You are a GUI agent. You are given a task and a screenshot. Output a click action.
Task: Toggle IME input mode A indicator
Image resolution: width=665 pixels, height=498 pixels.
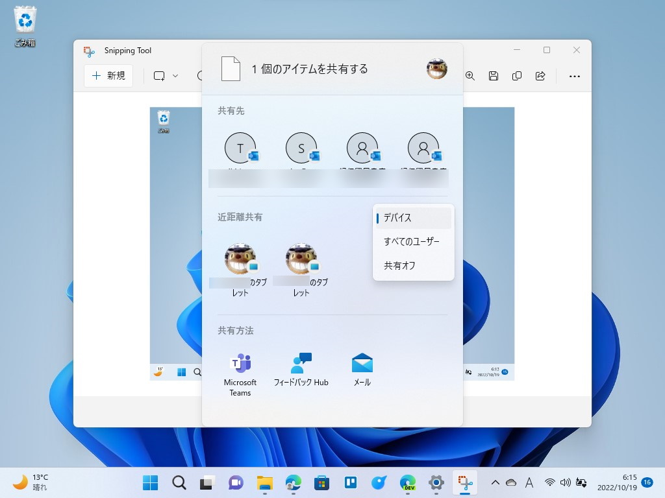pyautogui.click(x=529, y=482)
